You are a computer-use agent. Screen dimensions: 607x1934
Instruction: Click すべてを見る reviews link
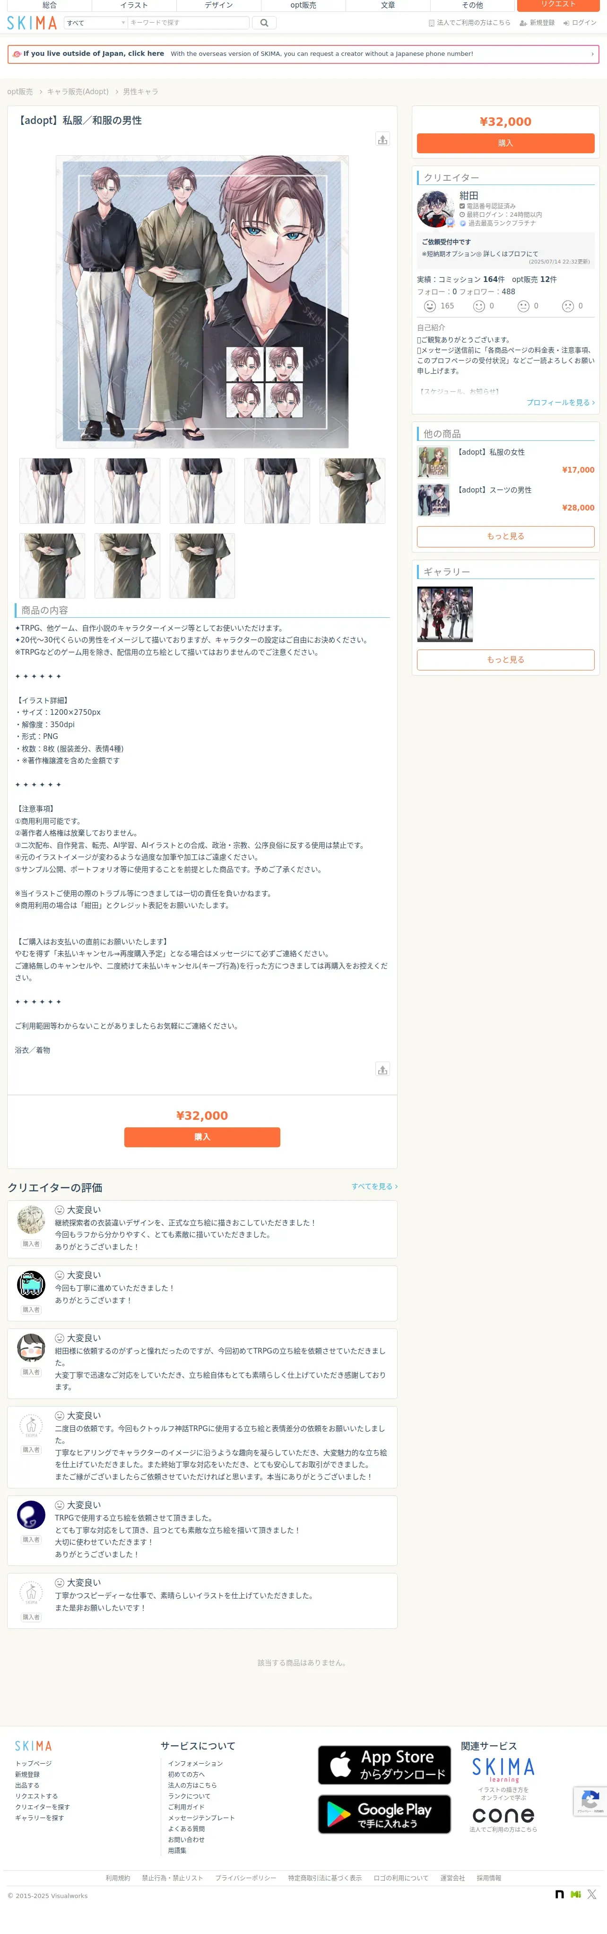[x=374, y=1186]
